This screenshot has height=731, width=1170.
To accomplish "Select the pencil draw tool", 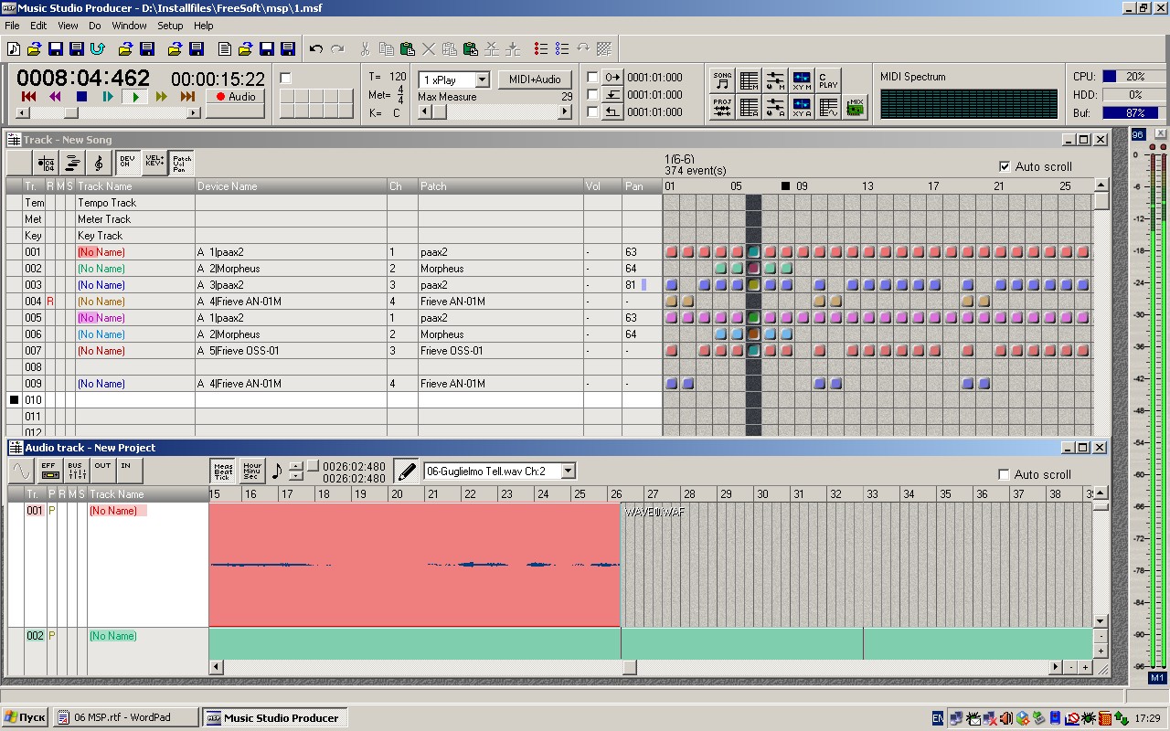I will tap(406, 471).
